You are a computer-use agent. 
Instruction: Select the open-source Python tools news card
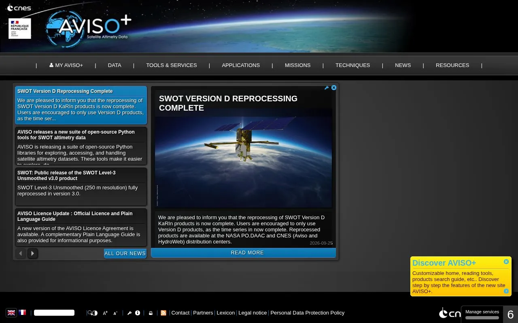pos(81,146)
